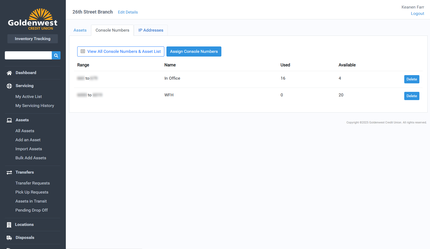430x249 pixels.
Task: Open My Active List in sidebar
Action: click(x=29, y=97)
